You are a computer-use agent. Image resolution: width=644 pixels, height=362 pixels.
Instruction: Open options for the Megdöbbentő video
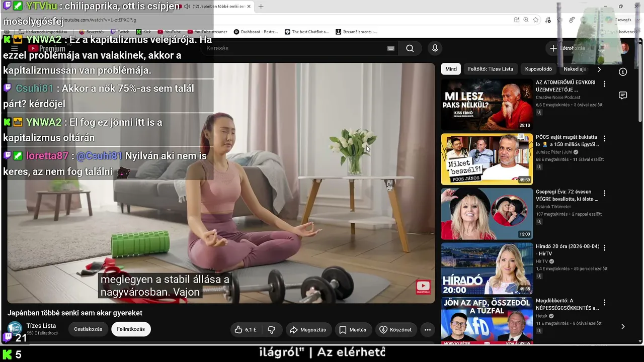click(x=604, y=303)
